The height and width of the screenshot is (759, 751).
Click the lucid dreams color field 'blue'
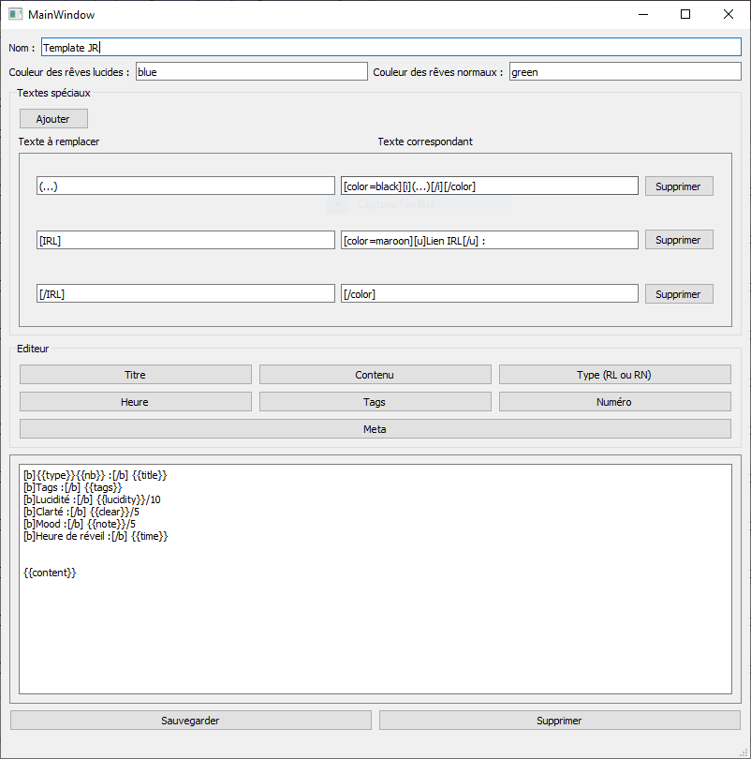click(x=251, y=72)
